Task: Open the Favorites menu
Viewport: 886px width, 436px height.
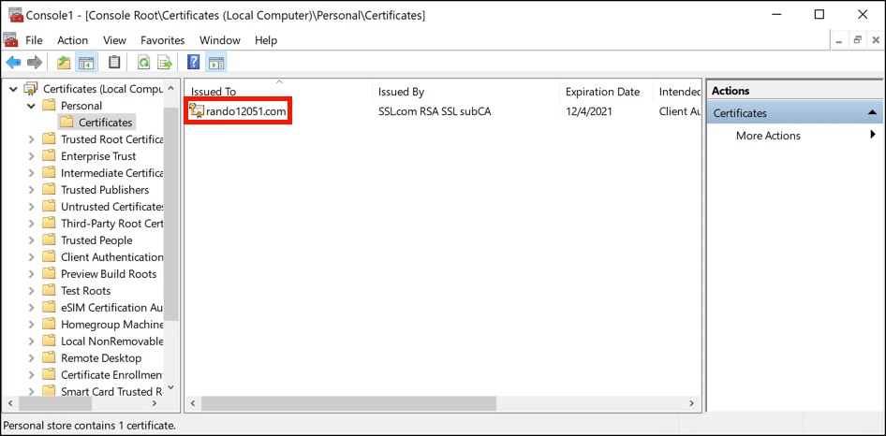Action: [x=162, y=40]
